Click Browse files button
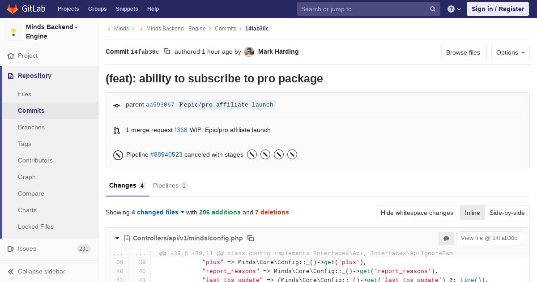The width and height of the screenshot is (537, 282). coord(463,52)
